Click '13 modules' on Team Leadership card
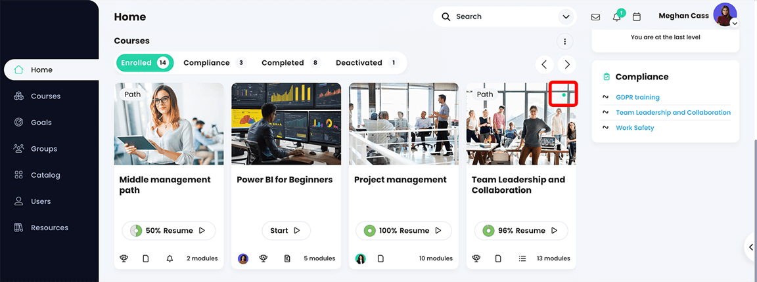This screenshot has height=282, width=757. coord(553,258)
